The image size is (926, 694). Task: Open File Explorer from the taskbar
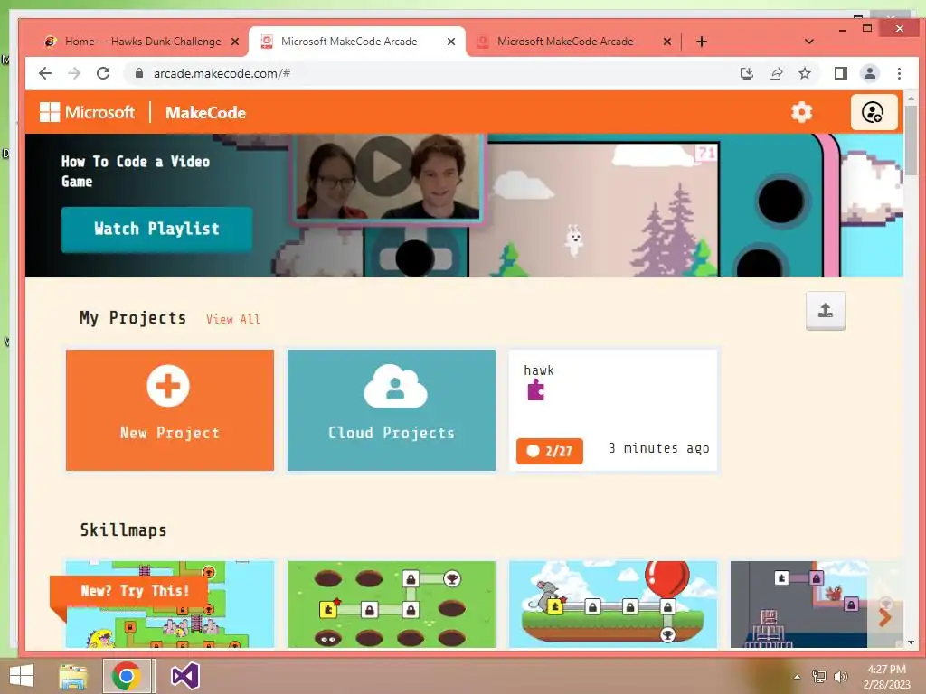[x=73, y=676]
